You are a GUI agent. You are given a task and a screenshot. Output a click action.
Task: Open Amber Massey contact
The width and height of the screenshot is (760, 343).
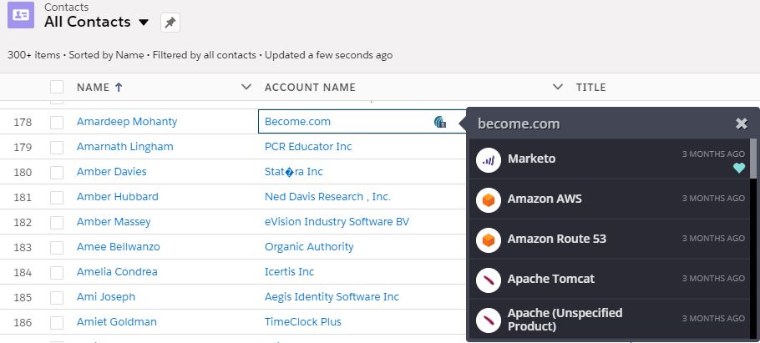(114, 222)
